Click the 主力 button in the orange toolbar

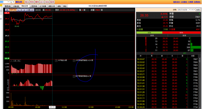(42, 2)
